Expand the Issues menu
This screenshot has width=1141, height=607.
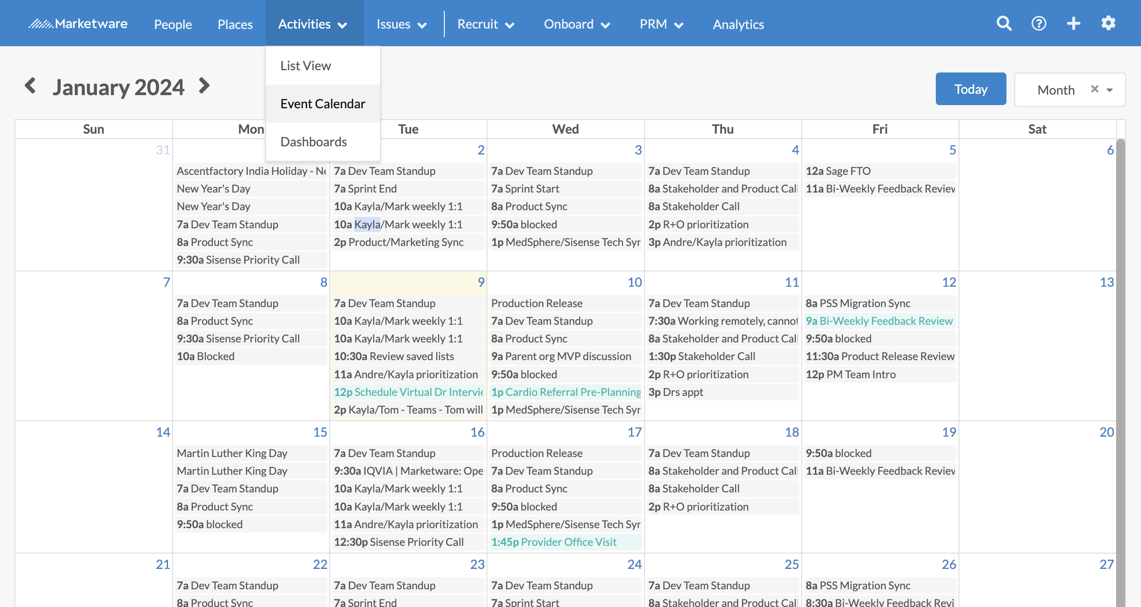click(x=401, y=24)
